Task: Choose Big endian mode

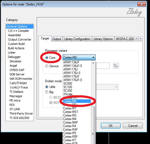Action: 47,92
